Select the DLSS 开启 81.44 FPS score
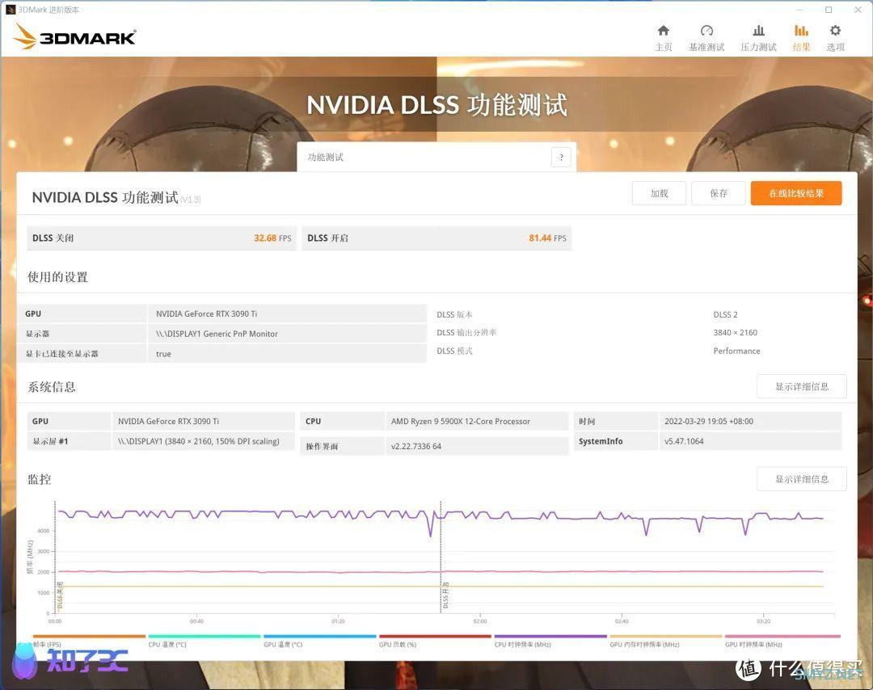Image resolution: width=873 pixels, height=690 pixels. (436, 238)
